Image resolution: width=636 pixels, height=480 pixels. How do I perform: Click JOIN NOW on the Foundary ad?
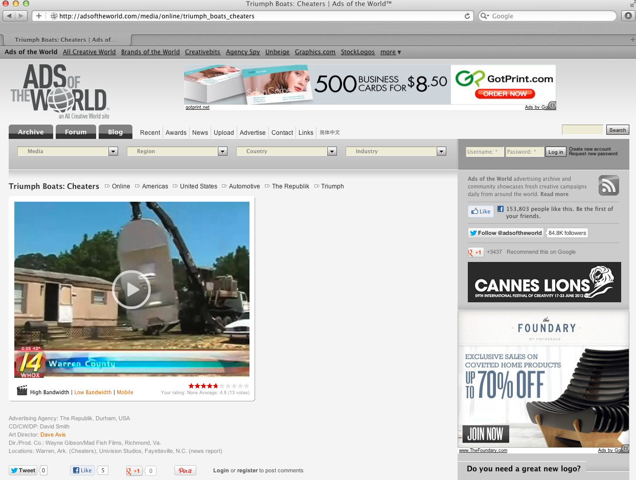(486, 434)
